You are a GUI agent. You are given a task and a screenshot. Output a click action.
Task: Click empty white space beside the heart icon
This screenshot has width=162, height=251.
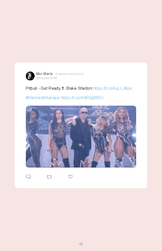pyautogui.click(x=108, y=177)
